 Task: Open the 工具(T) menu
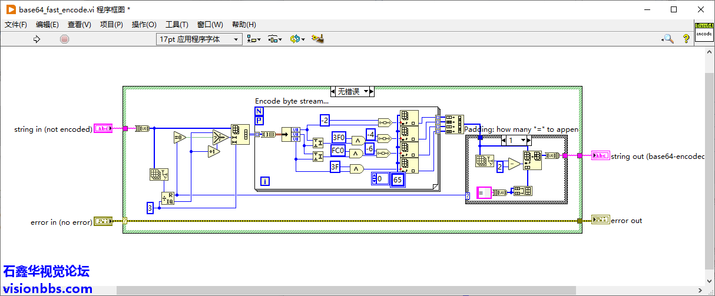tap(177, 24)
